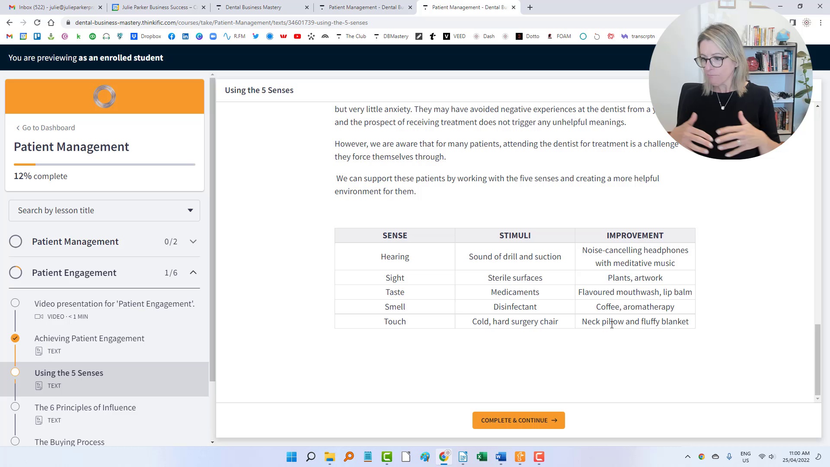Open the LinkedIn bookmark icon
The width and height of the screenshot is (830, 467).
[185, 36]
